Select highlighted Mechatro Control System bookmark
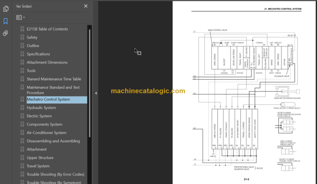The image size is (317, 184). click(57, 100)
